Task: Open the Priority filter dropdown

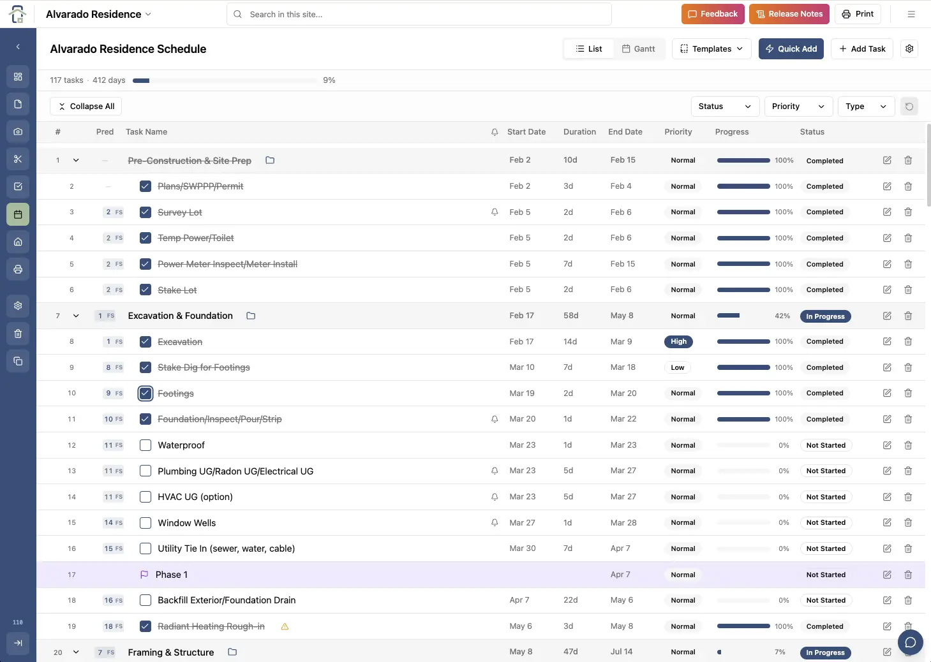Action: click(797, 106)
